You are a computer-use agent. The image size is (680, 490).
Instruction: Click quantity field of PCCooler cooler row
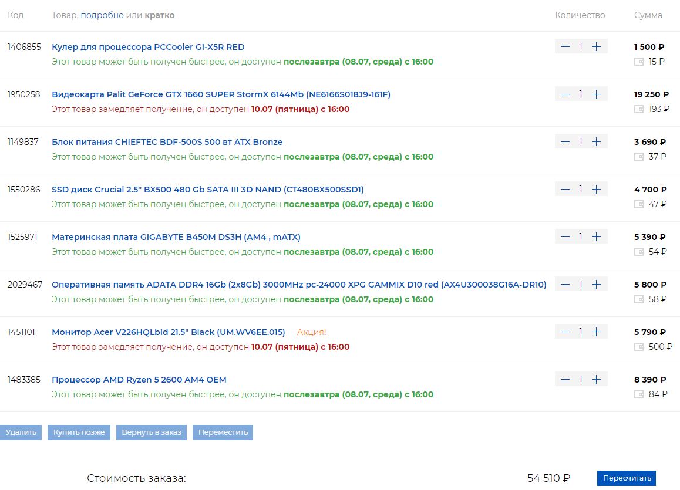coord(581,46)
